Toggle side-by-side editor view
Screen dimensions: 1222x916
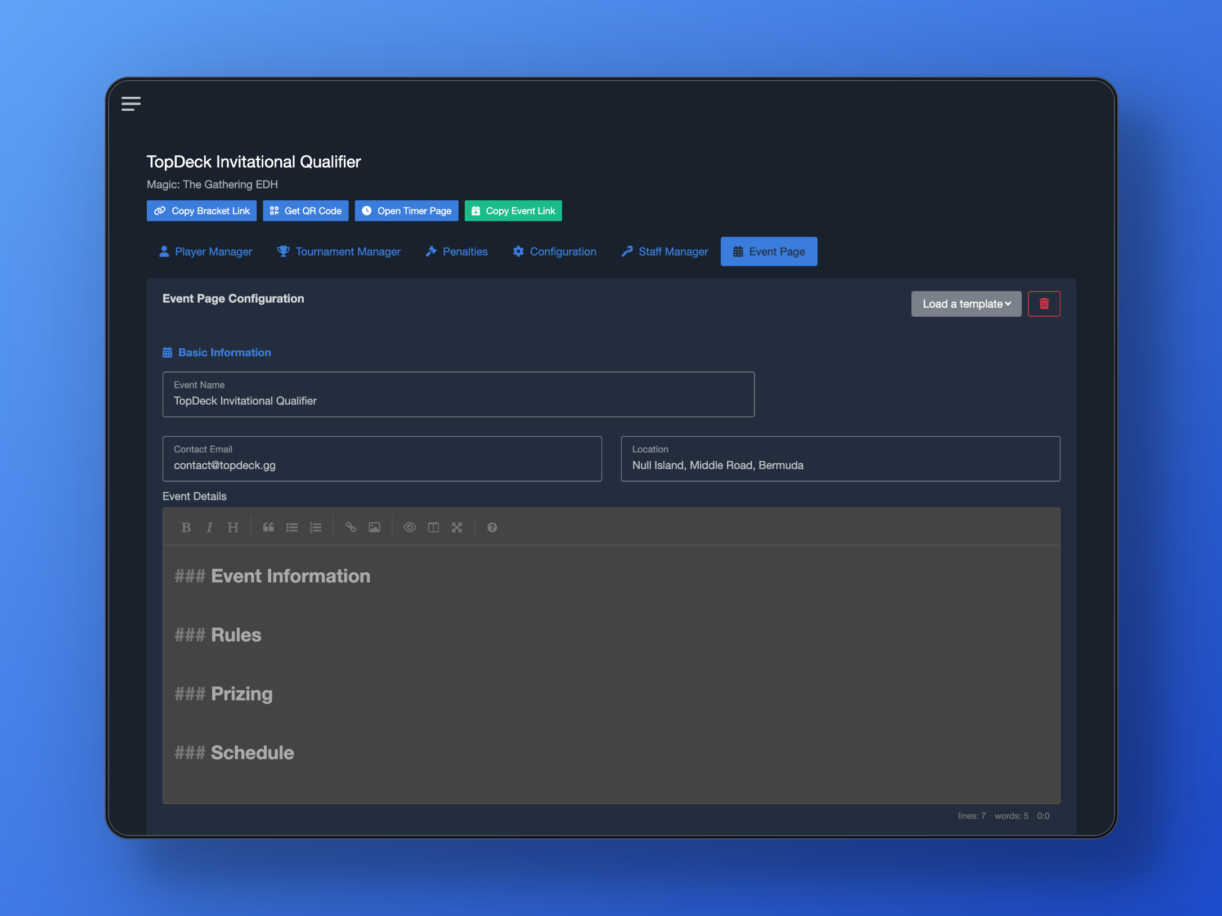433,527
